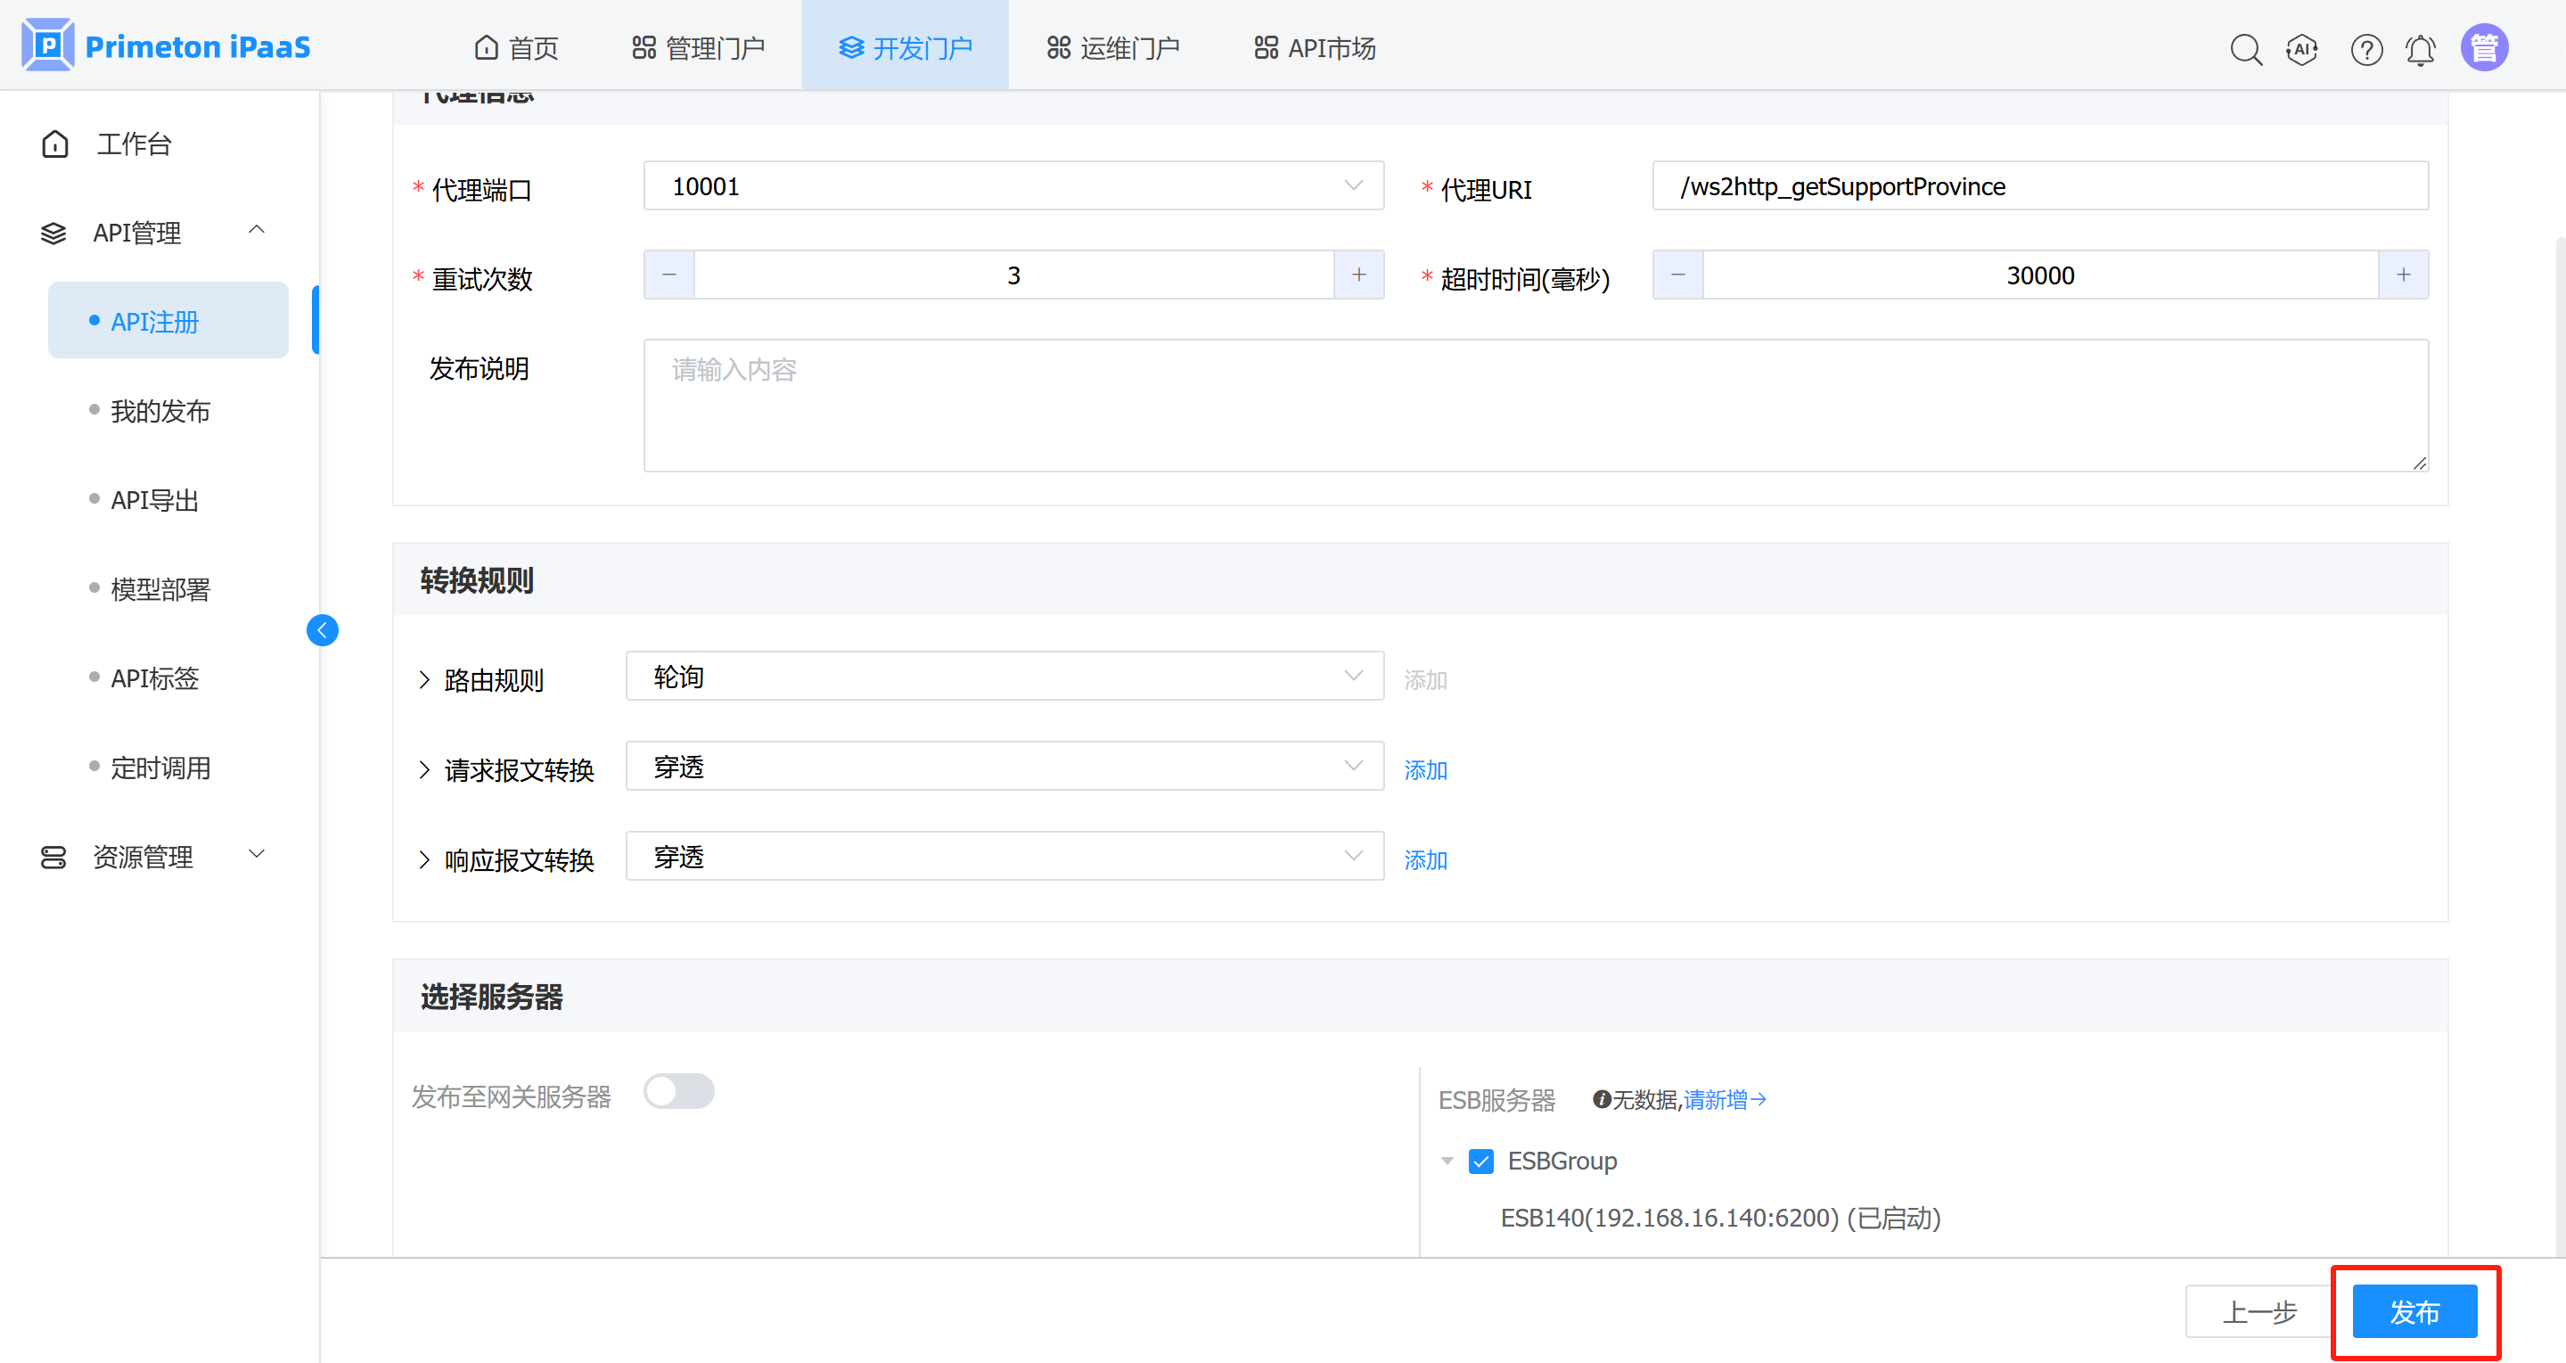Switch to the 运维门户 tab
2566x1363 pixels.
pyautogui.click(x=1112, y=48)
